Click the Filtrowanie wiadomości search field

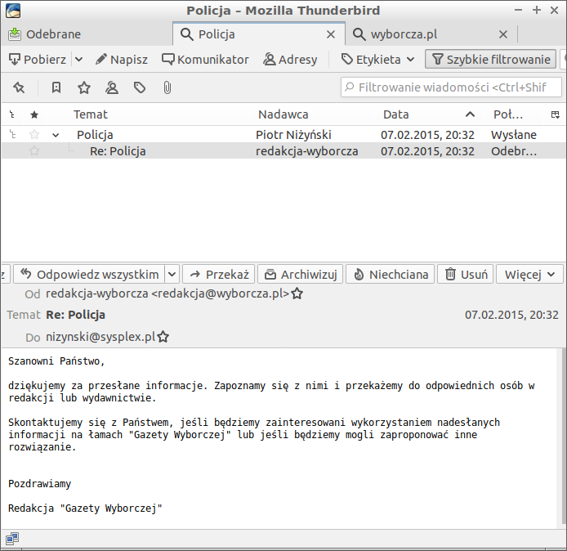coord(451,87)
